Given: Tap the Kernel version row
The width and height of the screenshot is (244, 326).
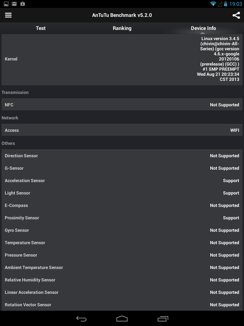Looking at the screenshot, I should (122, 59).
